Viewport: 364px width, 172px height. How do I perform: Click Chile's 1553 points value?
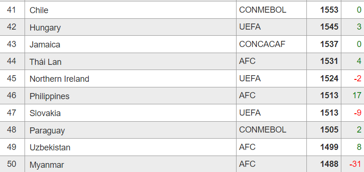point(329,10)
